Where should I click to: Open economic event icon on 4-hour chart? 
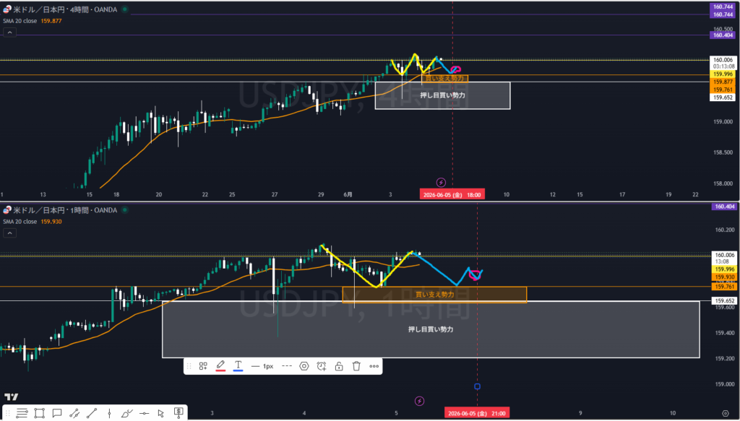(x=441, y=183)
